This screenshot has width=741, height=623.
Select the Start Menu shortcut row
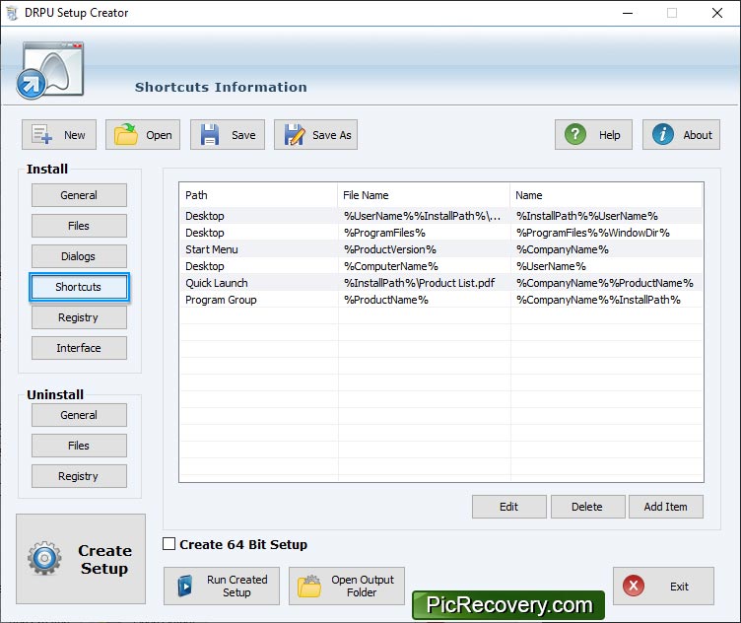(x=440, y=249)
